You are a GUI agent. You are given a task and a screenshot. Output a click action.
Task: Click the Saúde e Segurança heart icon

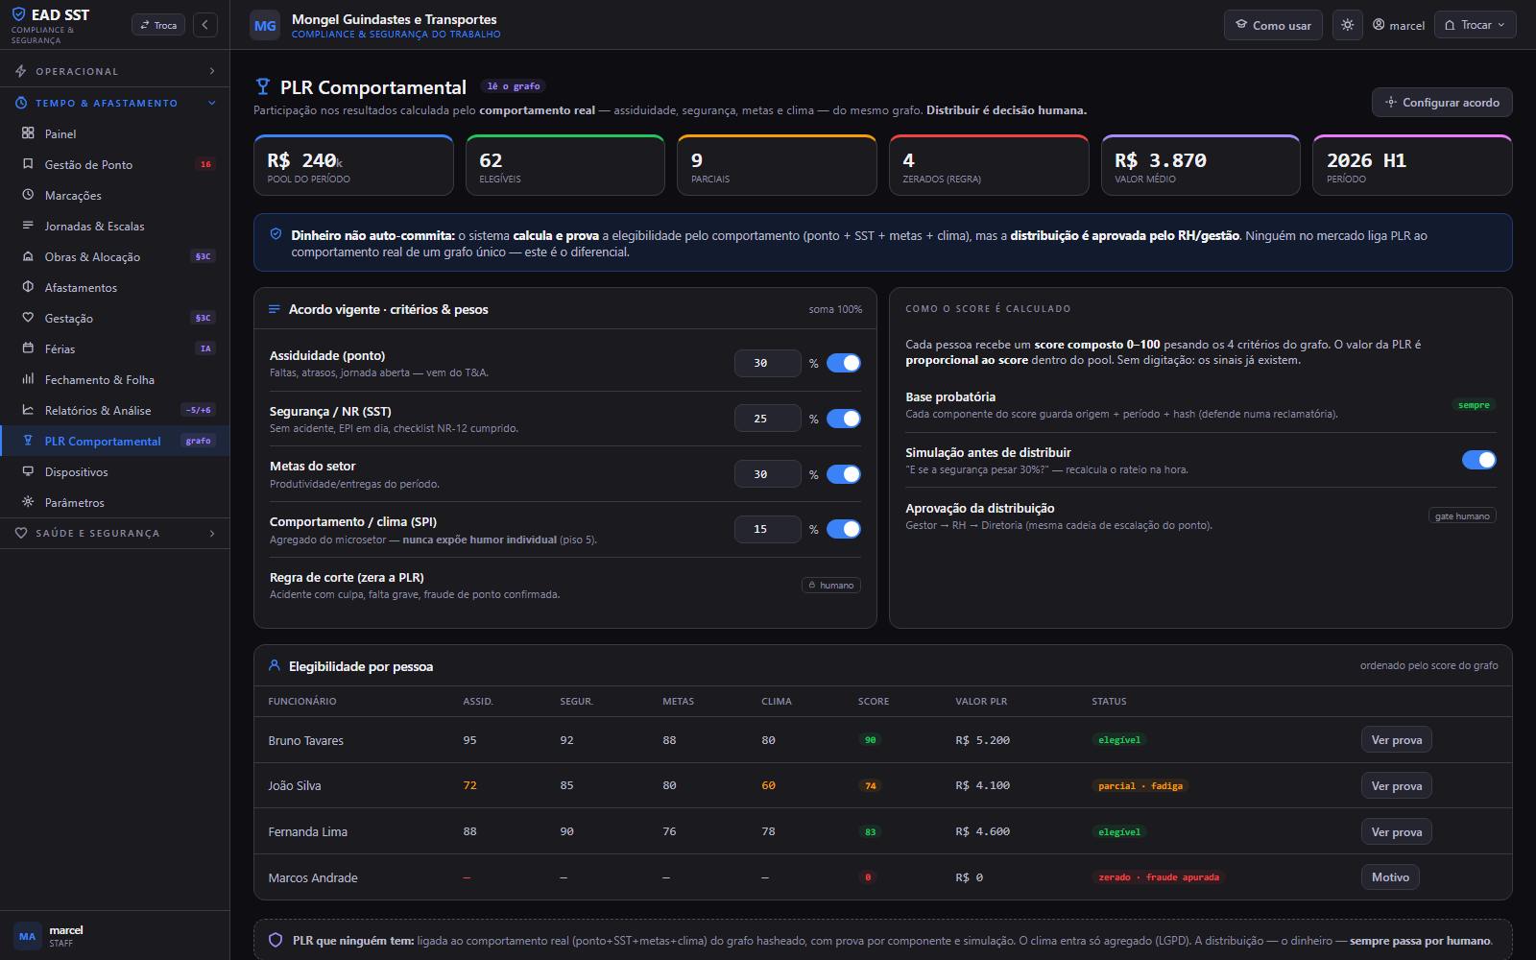(x=21, y=533)
